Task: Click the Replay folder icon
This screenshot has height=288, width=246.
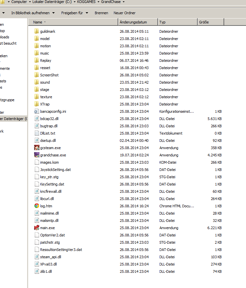Action: (37, 61)
